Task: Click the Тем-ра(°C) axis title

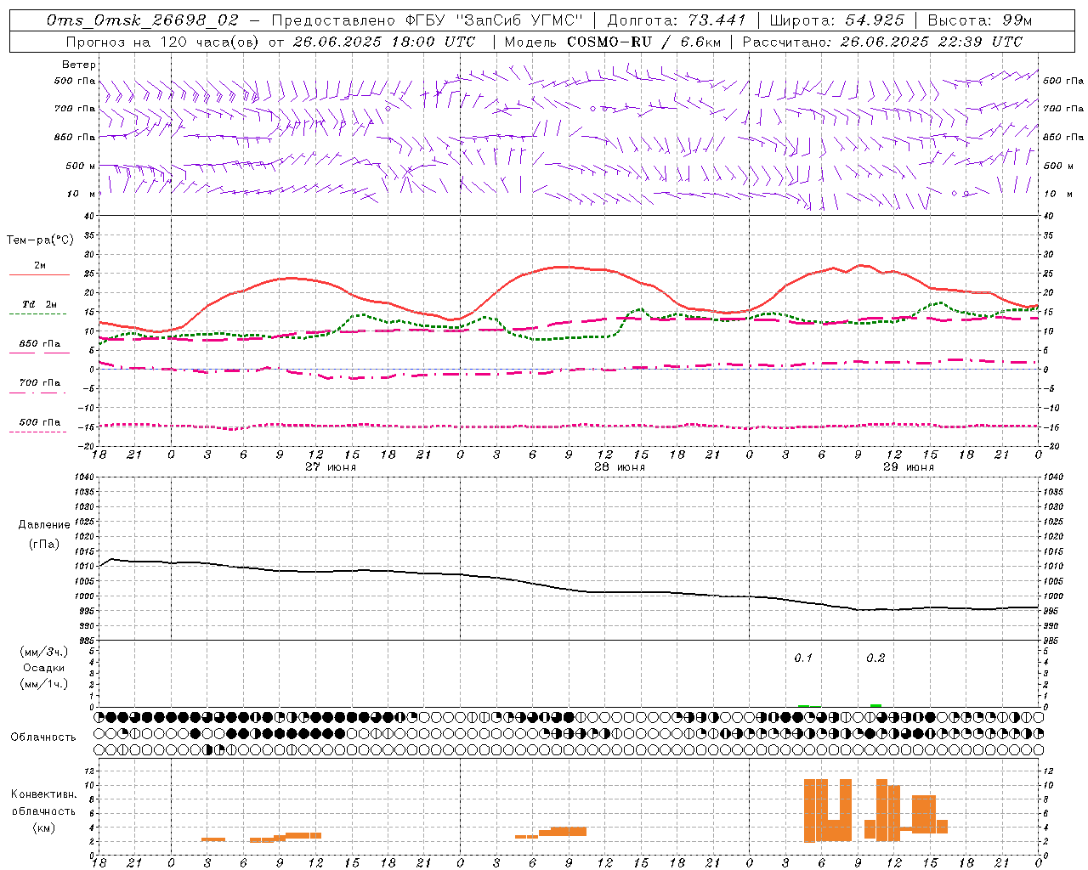Action: [41, 240]
